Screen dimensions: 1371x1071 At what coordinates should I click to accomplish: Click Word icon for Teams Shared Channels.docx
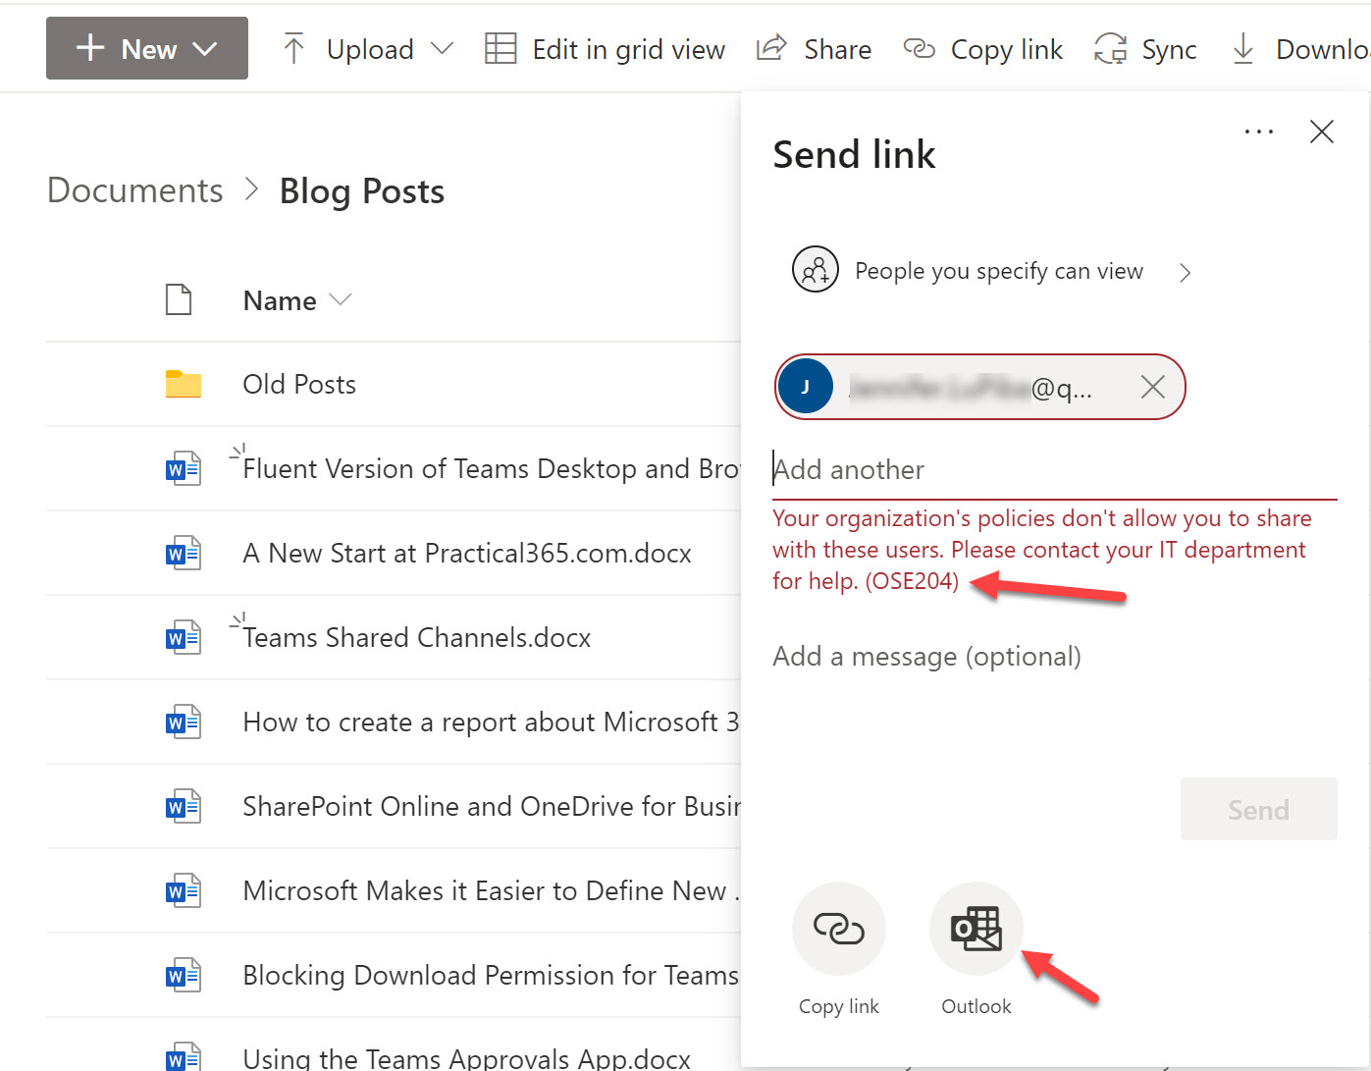pyautogui.click(x=183, y=638)
